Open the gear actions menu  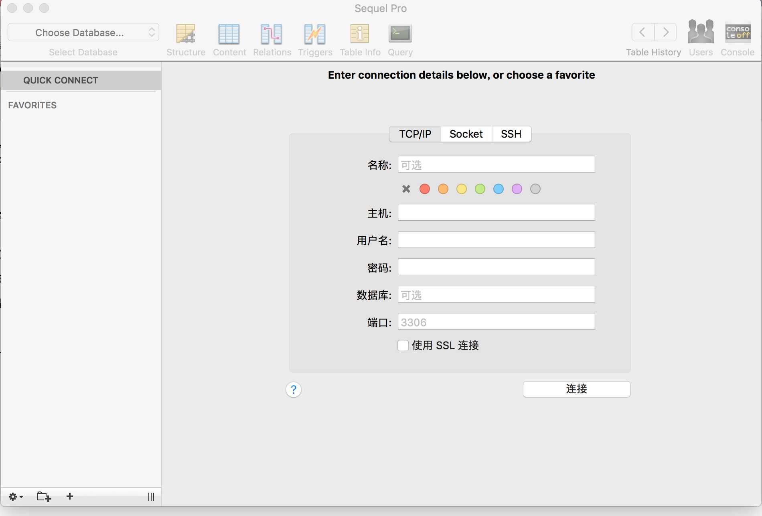(16, 497)
